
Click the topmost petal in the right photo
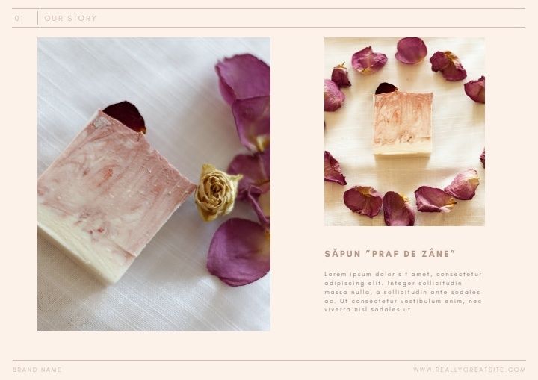click(411, 51)
